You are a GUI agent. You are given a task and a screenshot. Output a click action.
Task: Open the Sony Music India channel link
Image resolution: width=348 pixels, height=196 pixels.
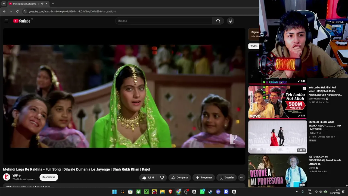(317, 99)
